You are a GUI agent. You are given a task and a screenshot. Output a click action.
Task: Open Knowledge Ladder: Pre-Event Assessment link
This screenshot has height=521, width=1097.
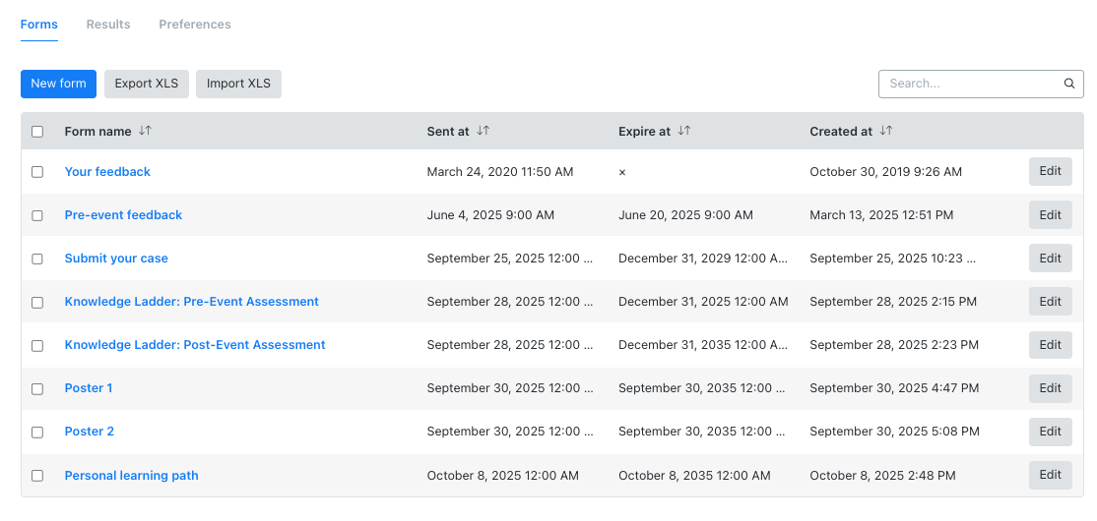point(192,302)
